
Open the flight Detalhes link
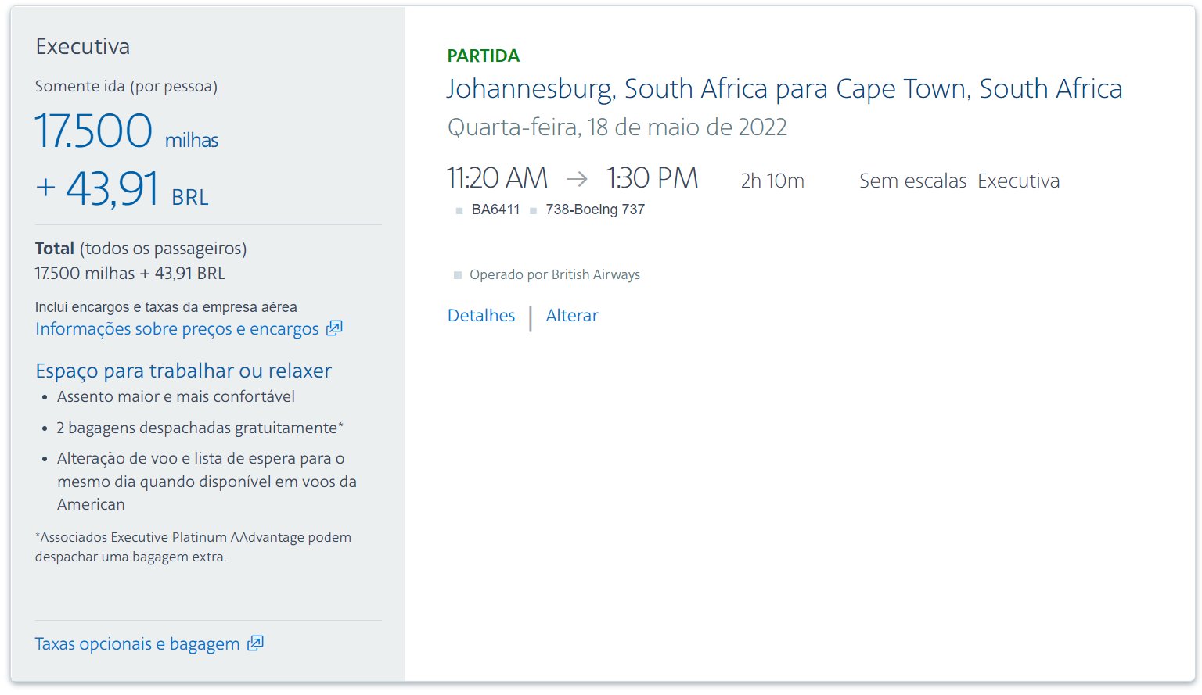coord(481,316)
